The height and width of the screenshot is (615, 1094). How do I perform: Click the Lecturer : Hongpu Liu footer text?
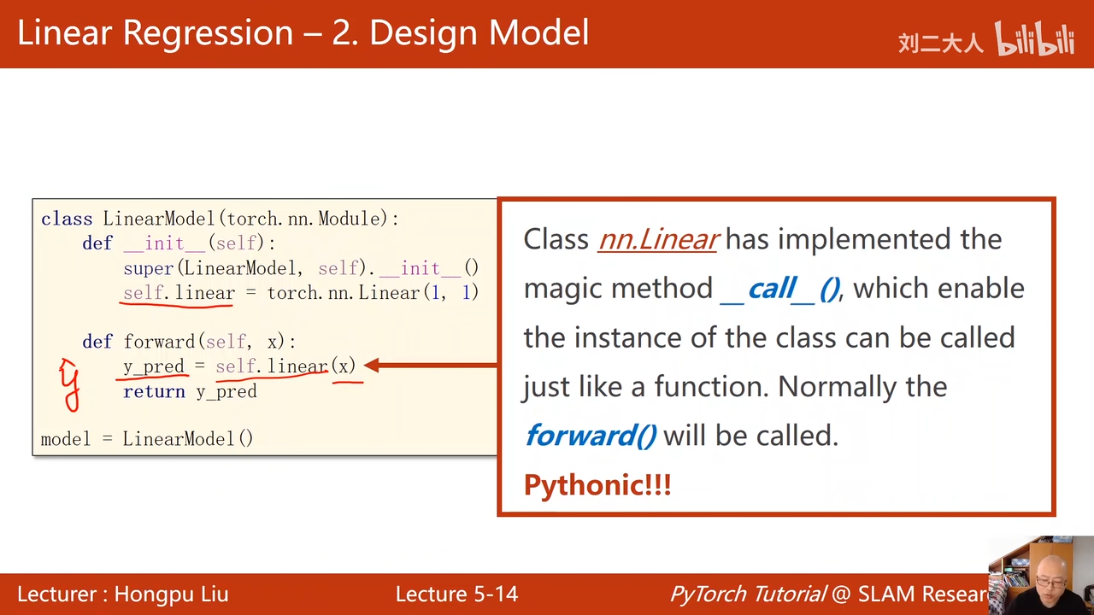pos(123,594)
